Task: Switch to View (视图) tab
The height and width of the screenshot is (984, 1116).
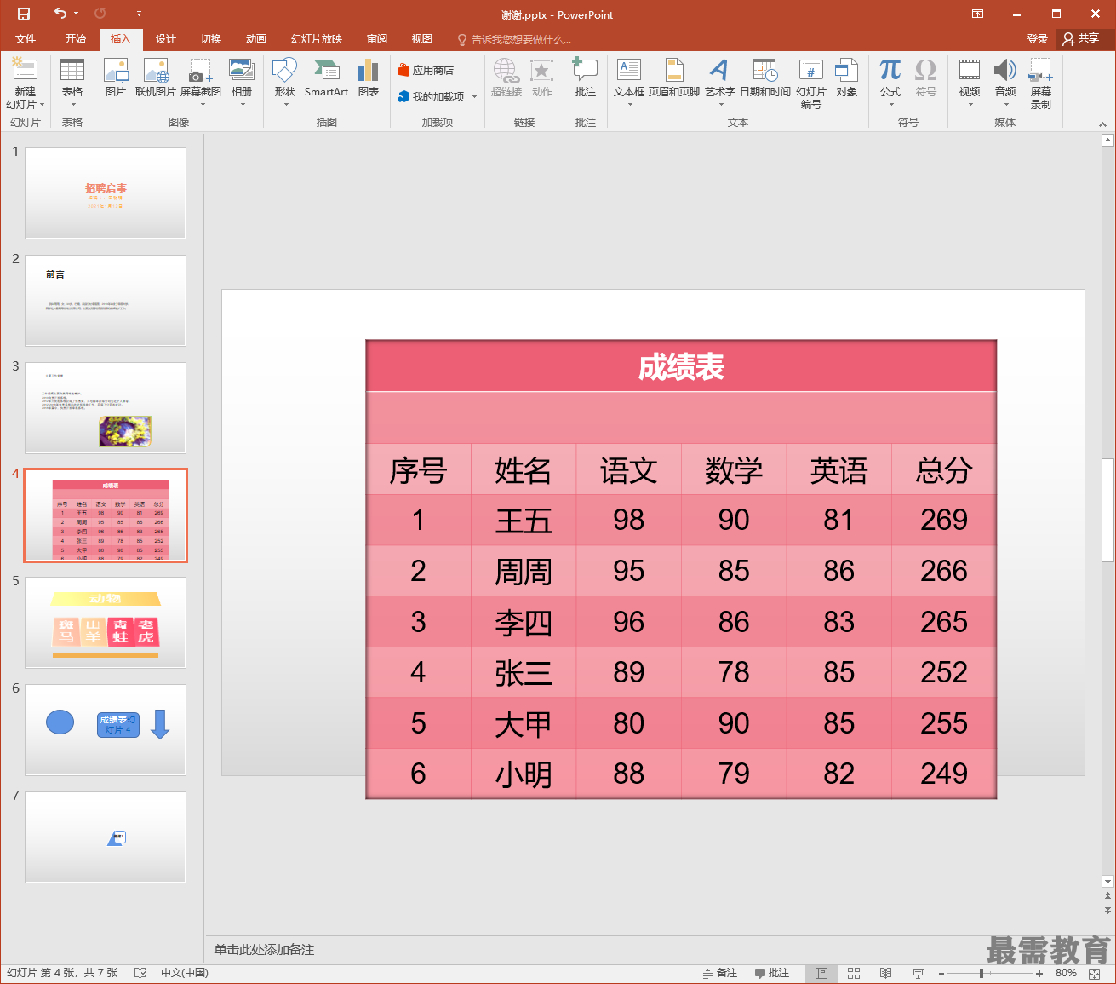Action: point(422,39)
